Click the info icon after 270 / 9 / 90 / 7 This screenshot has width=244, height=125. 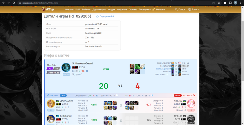click(117, 95)
